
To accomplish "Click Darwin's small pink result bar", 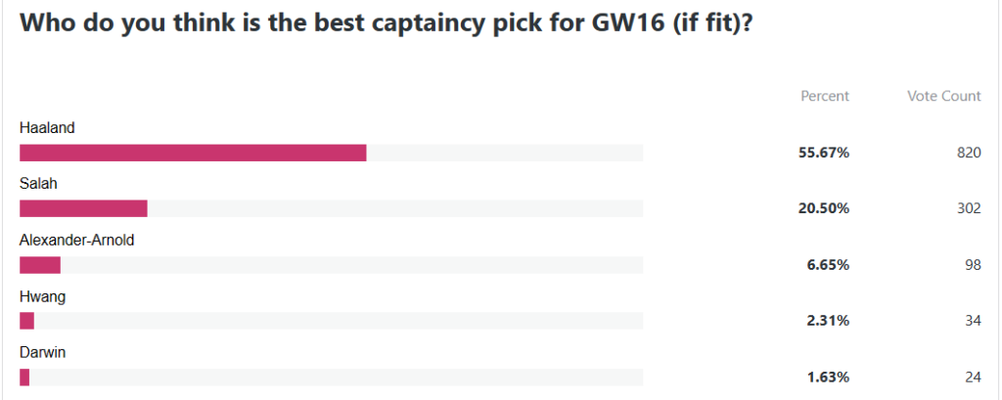I will click(24, 378).
